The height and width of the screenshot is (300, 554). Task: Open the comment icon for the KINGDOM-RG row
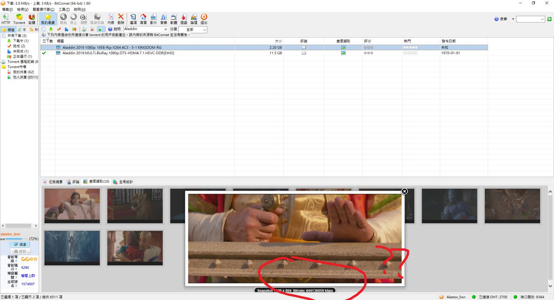304,47
